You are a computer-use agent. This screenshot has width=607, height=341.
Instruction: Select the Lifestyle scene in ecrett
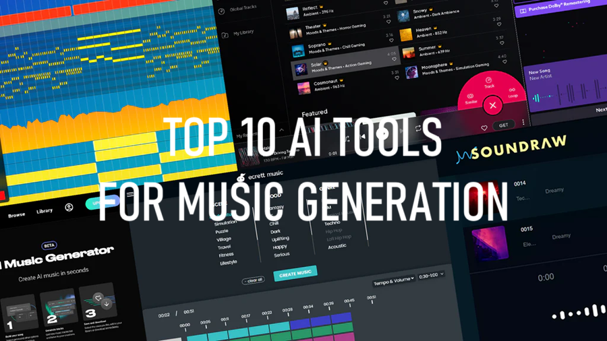click(229, 263)
